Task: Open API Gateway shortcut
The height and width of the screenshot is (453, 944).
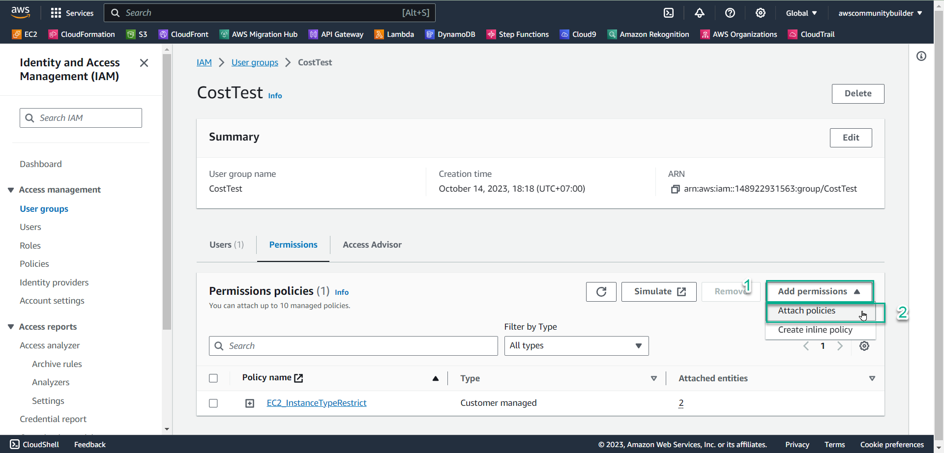Action: [336, 34]
